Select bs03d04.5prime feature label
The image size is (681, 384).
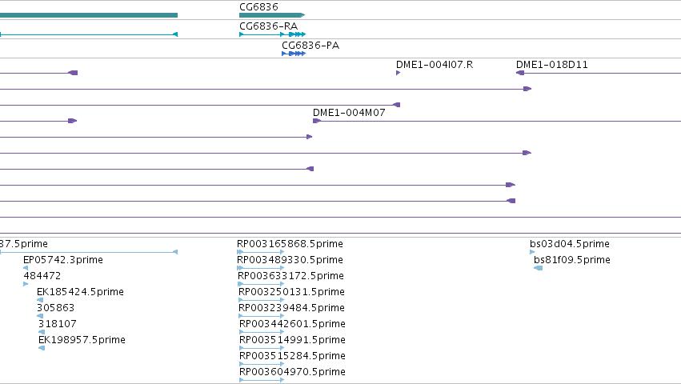[570, 244]
